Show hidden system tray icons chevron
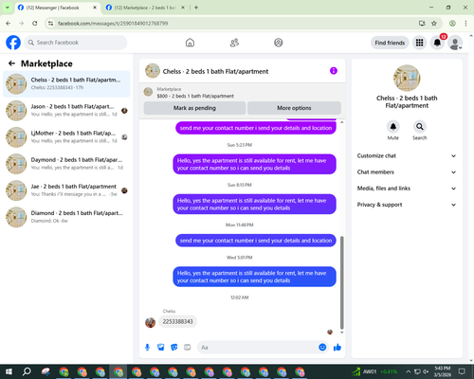 pos(409,371)
